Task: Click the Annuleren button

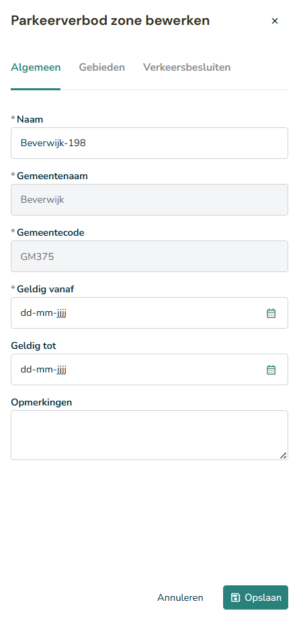Action: tap(181, 597)
